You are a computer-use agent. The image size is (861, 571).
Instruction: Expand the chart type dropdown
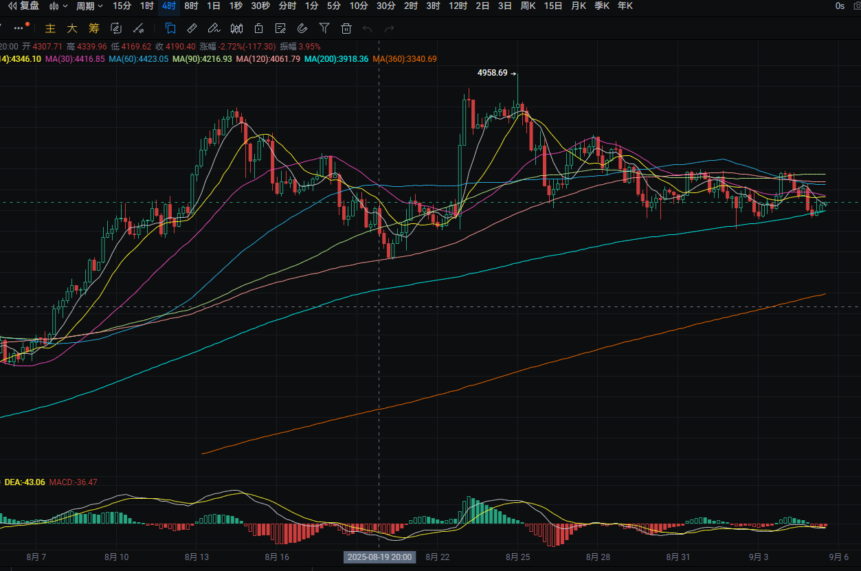pyautogui.click(x=58, y=5)
